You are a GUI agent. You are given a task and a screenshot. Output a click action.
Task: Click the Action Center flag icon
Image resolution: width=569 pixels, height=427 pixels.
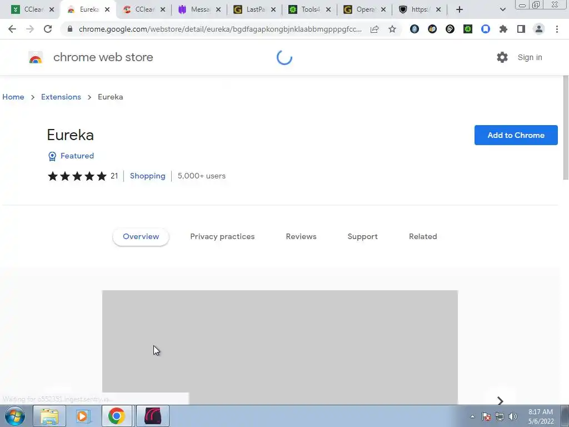(x=486, y=416)
